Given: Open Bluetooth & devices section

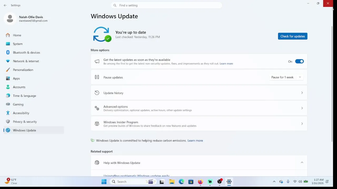Looking at the screenshot, I should 34,52.
